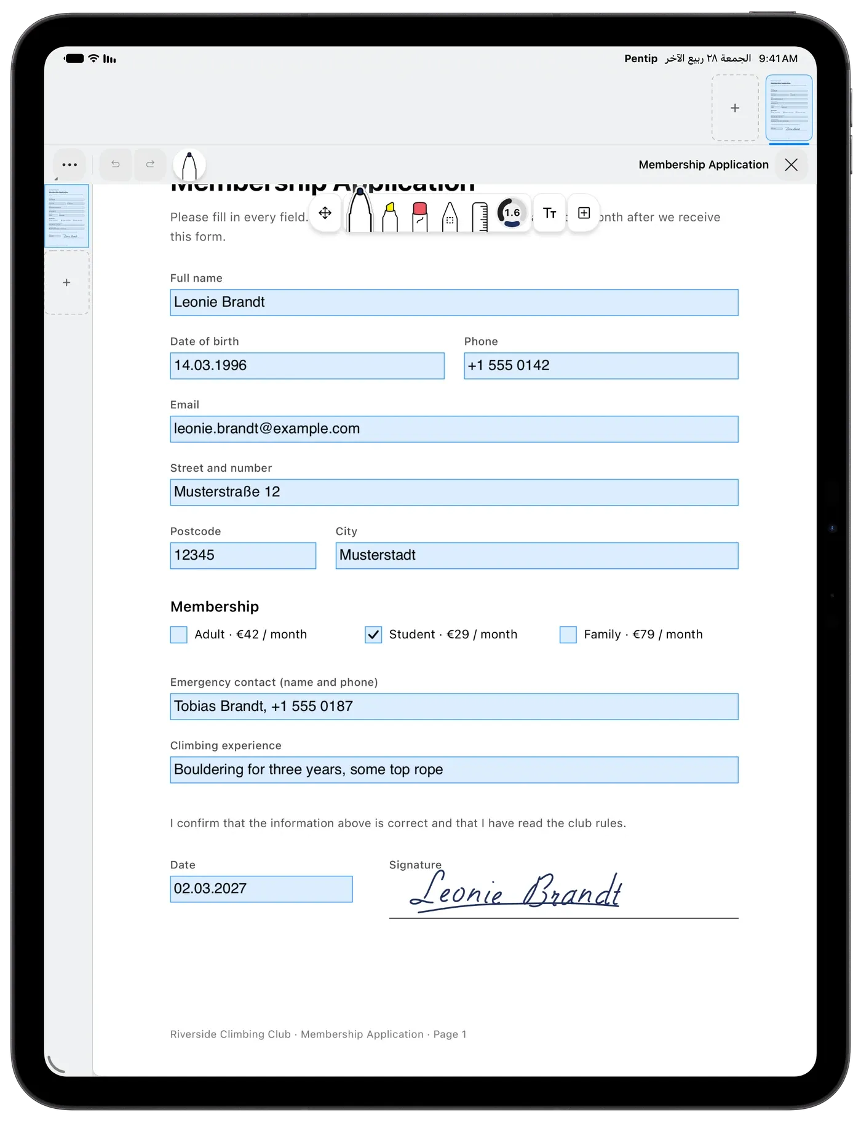Tap the round pen tool button beside redo

(189, 165)
